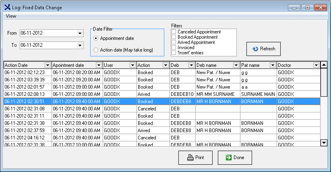Open the View menu
331x172 pixels.
[x=11, y=16]
